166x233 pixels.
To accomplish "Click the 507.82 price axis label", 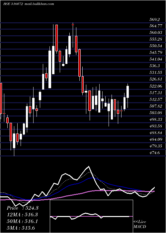I will click(156, 106).
